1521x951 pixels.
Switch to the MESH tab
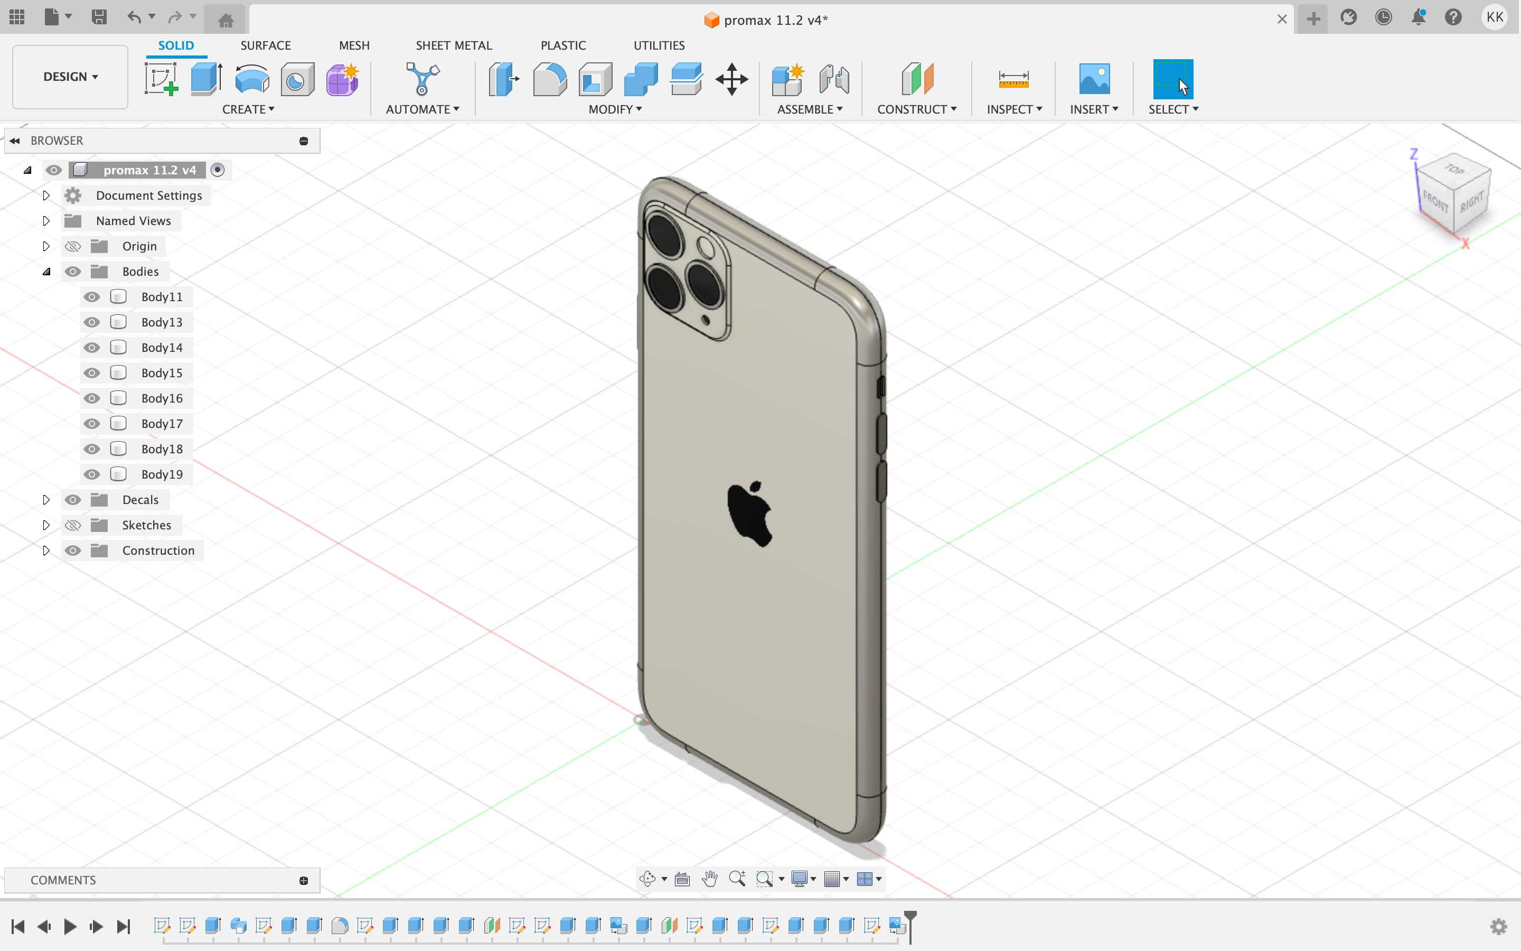pos(354,45)
